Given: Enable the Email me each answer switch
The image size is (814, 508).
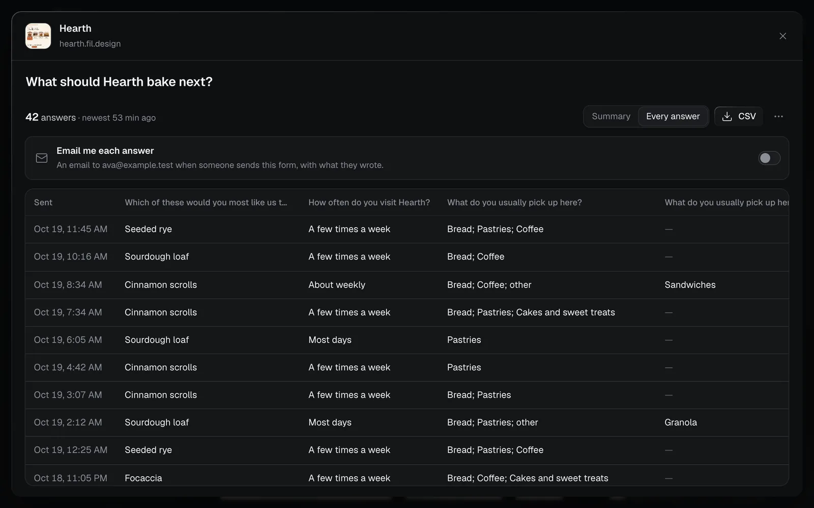Looking at the screenshot, I should [769, 158].
